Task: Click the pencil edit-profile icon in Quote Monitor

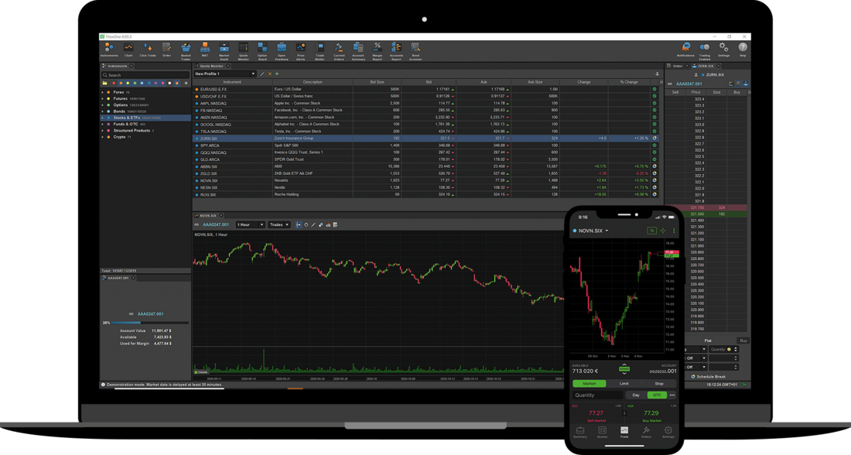Action: pyautogui.click(x=262, y=74)
